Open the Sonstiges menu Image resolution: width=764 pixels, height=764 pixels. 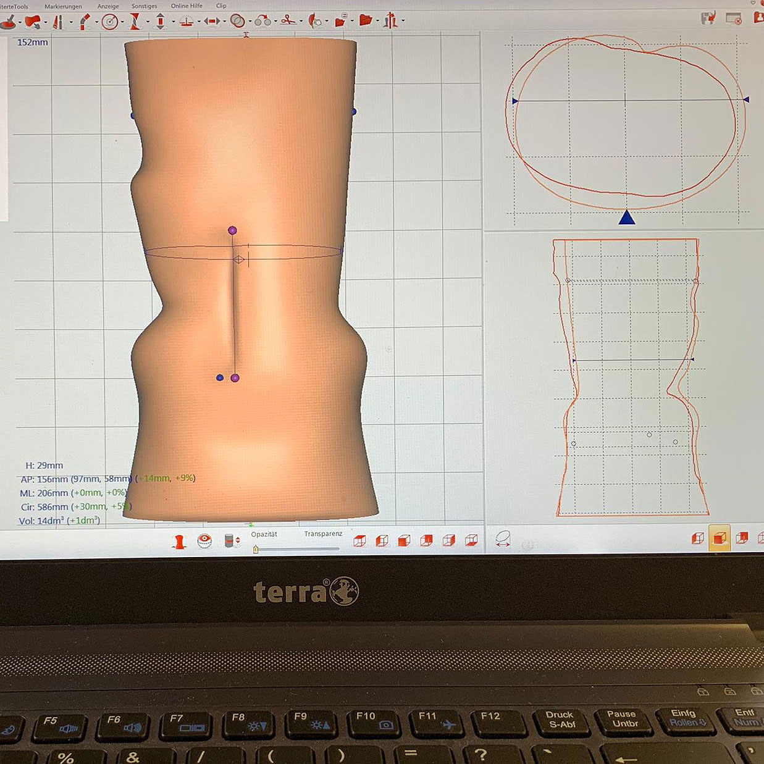coord(144,6)
